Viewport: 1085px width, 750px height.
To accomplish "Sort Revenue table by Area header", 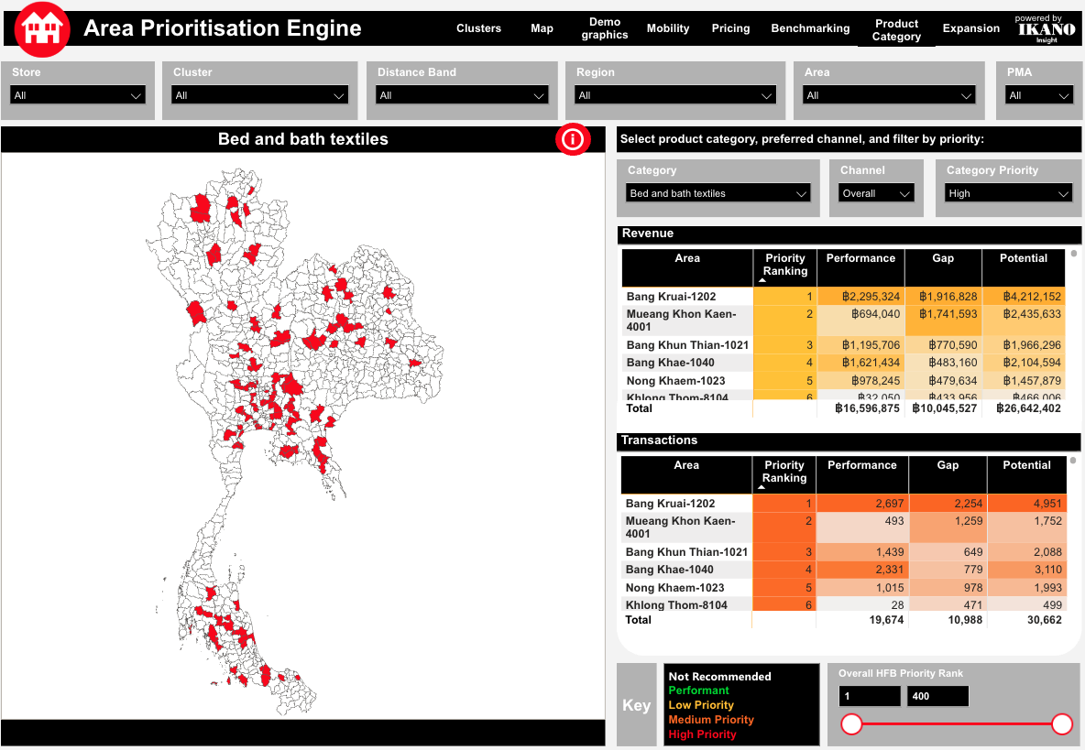I will (687, 266).
